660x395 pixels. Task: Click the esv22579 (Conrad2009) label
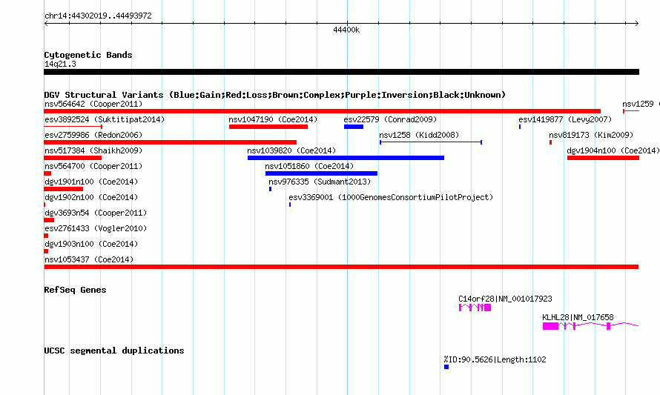coord(390,119)
